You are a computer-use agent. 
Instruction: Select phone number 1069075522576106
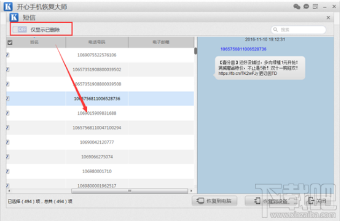coord(97,55)
